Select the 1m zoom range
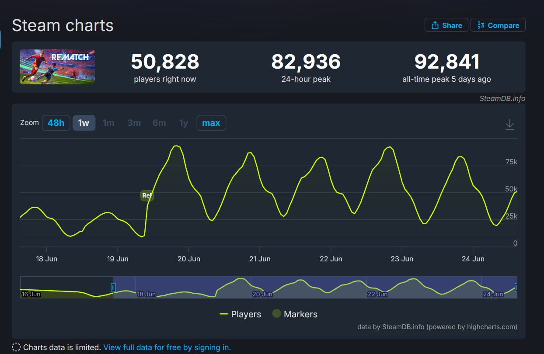 pyautogui.click(x=108, y=123)
